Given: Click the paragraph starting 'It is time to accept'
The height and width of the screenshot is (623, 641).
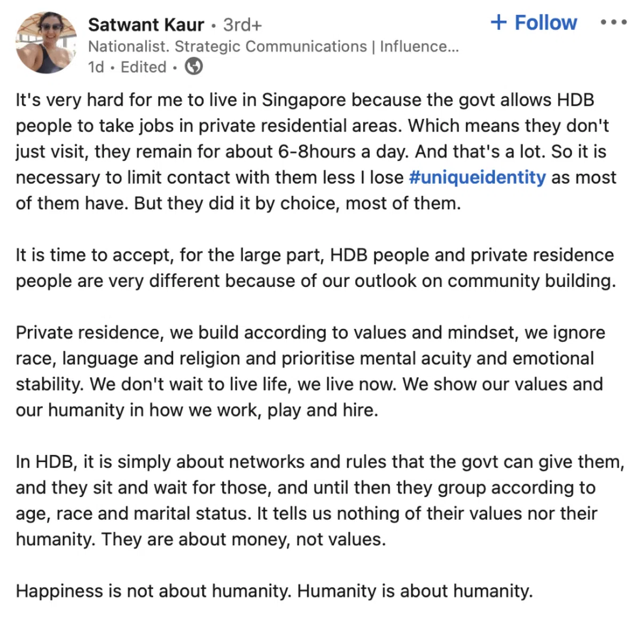Looking at the screenshot, I should point(315,268).
